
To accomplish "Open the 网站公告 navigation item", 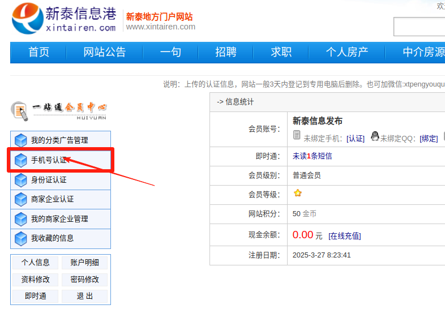I will (x=104, y=52).
